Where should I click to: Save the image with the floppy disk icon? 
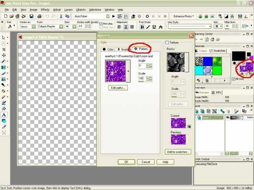32,16
